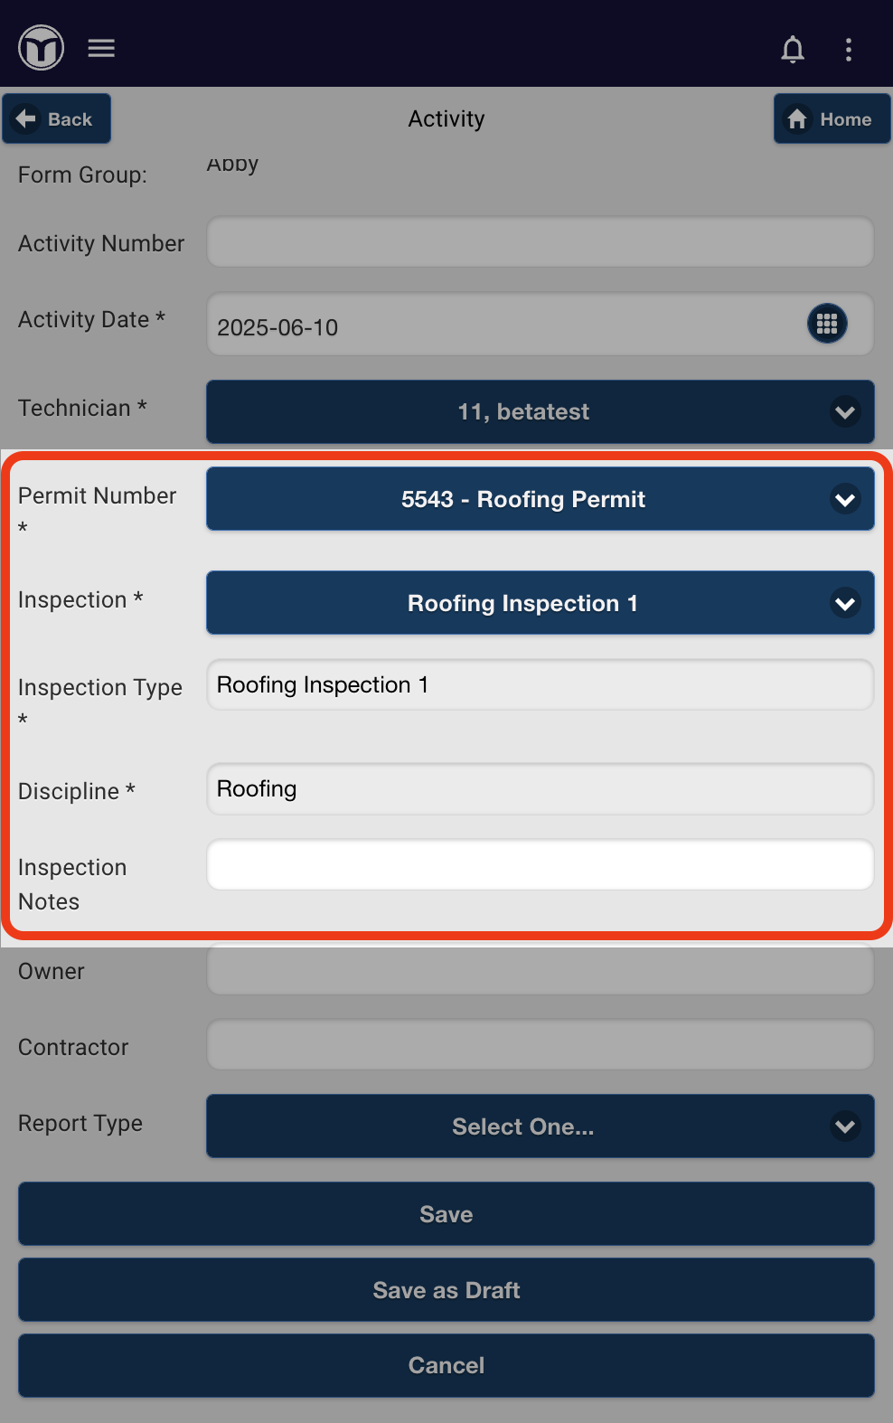Go to the Home screen

(x=832, y=118)
